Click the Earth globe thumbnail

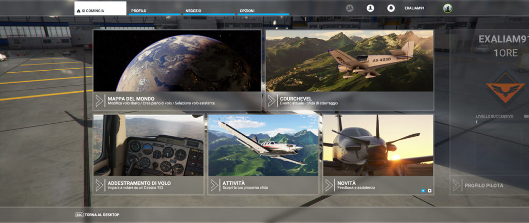(x=177, y=60)
